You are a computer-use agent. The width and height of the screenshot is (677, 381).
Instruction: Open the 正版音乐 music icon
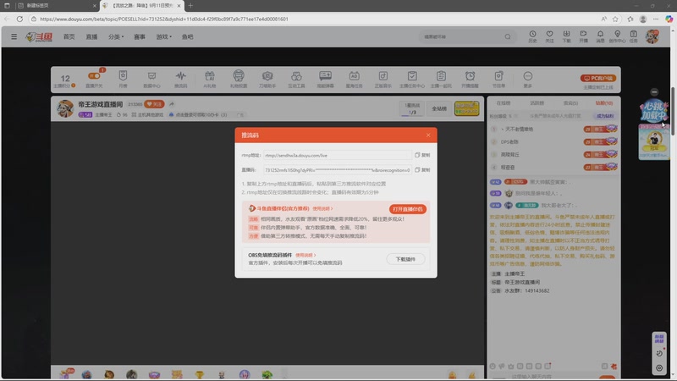coord(383,79)
